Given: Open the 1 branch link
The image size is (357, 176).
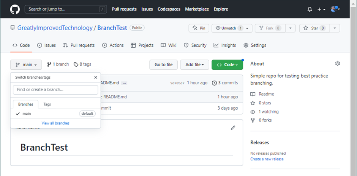Looking at the screenshot, I should pos(58,64).
